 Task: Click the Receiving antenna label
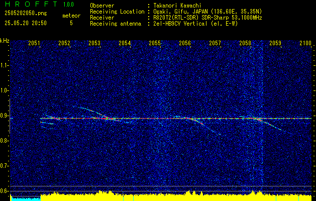click(116, 24)
